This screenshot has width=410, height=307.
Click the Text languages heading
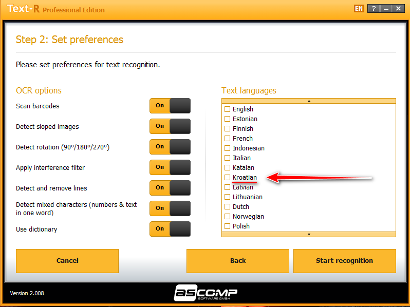click(249, 90)
